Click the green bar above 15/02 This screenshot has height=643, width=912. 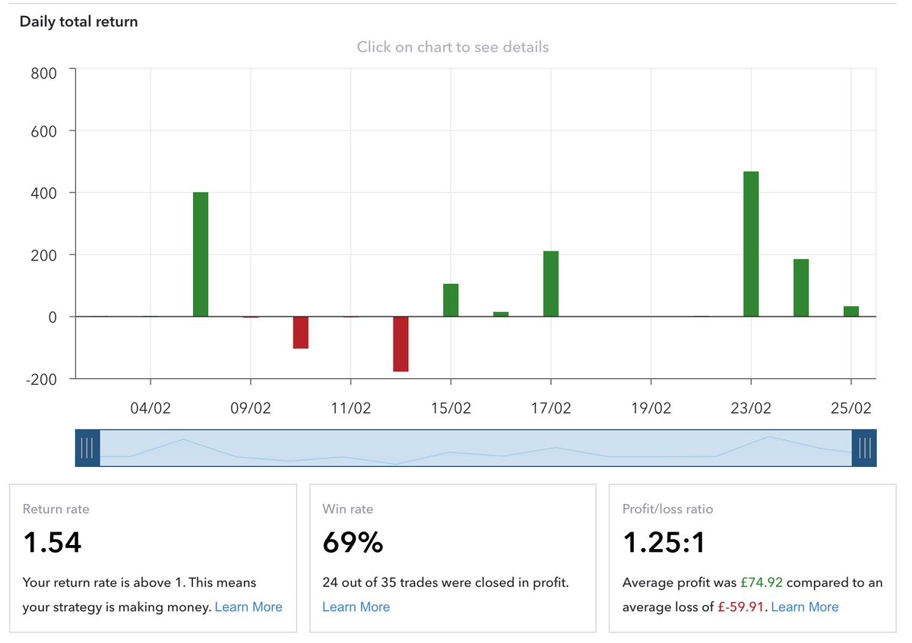point(451,300)
